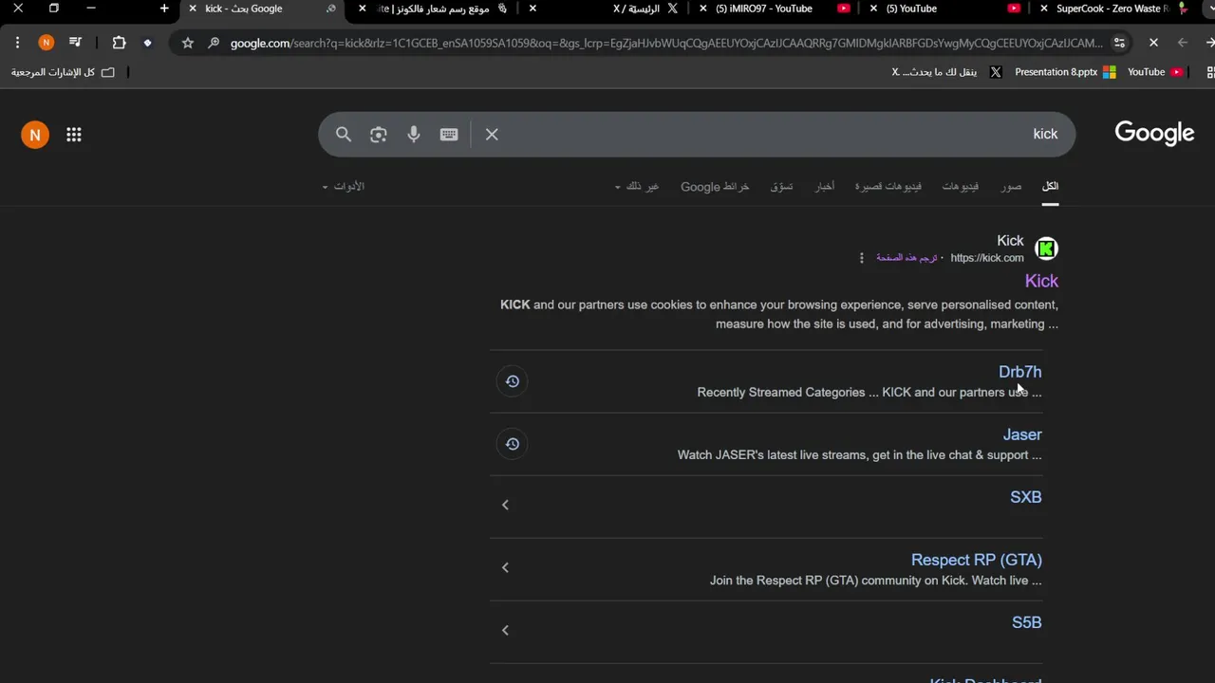Image resolution: width=1215 pixels, height=683 pixels.
Task: Close the iMIRO97 YouTube tab
Action: click(x=703, y=9)
